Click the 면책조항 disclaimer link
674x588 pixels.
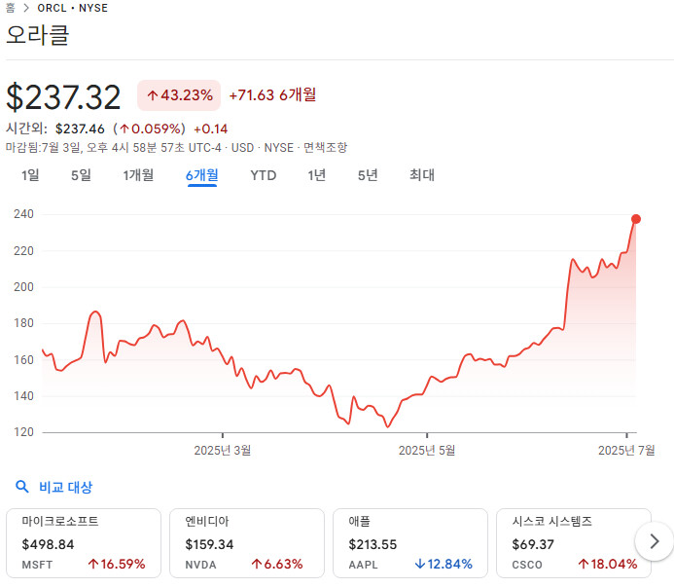326,148
